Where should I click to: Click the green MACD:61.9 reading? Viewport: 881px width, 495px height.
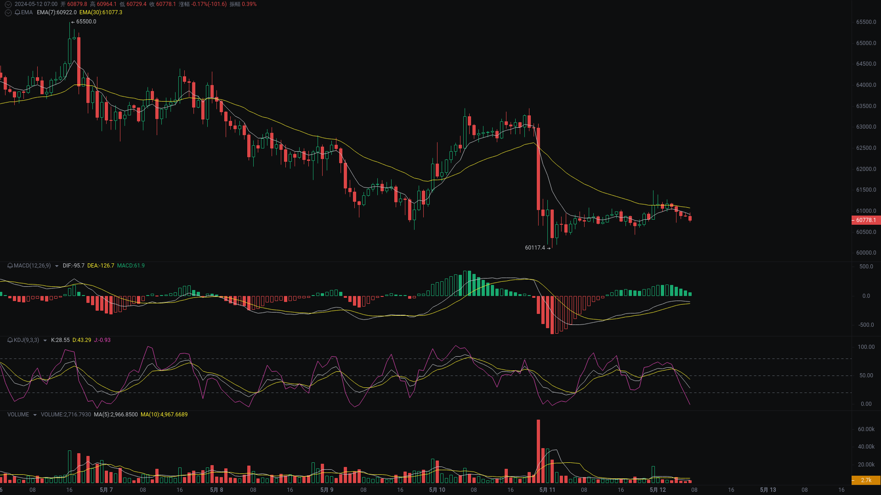point(131,266)
